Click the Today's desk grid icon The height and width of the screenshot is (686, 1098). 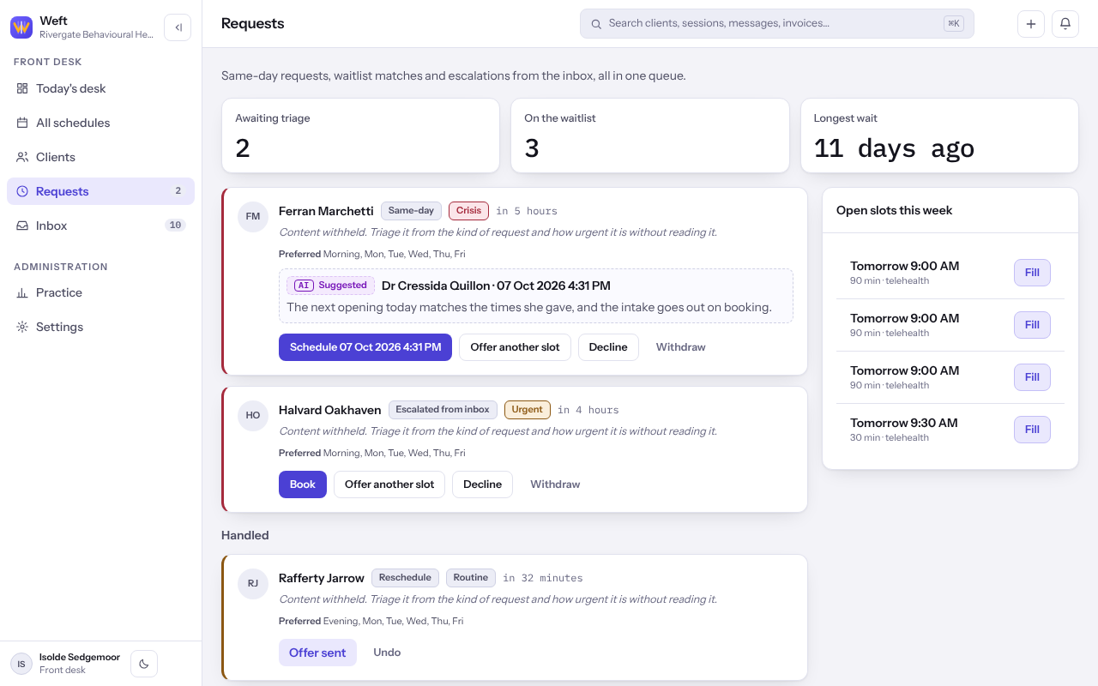pos(22,88)
